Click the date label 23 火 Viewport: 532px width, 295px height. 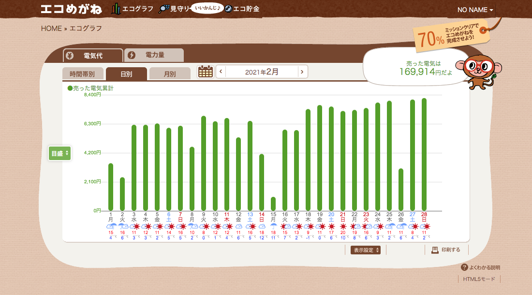pos(366,217)
